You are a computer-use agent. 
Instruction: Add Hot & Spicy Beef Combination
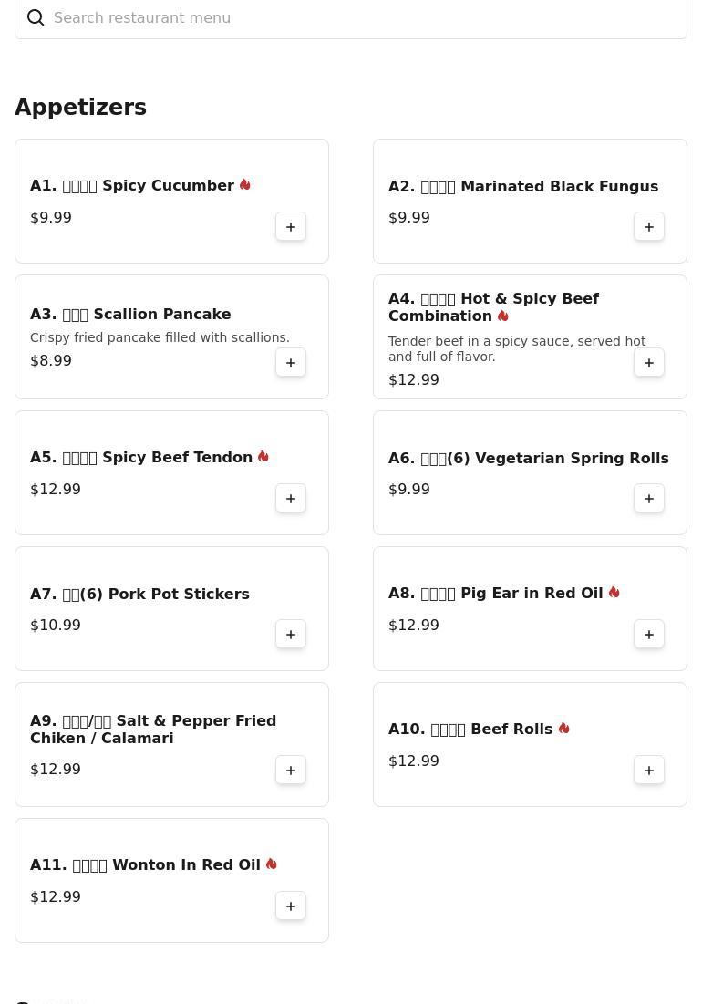[x=649, y=363]
